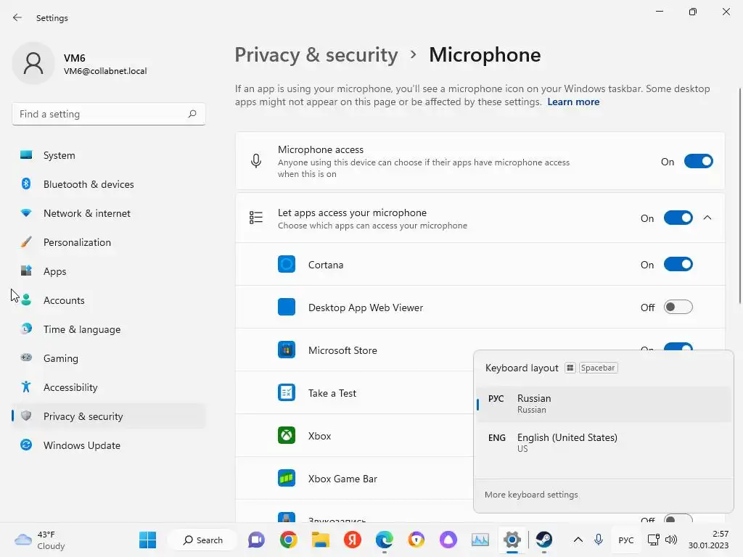Click the Cortana app icon
The width and height of the screenshot is (743, 557).
pos(286,264)
